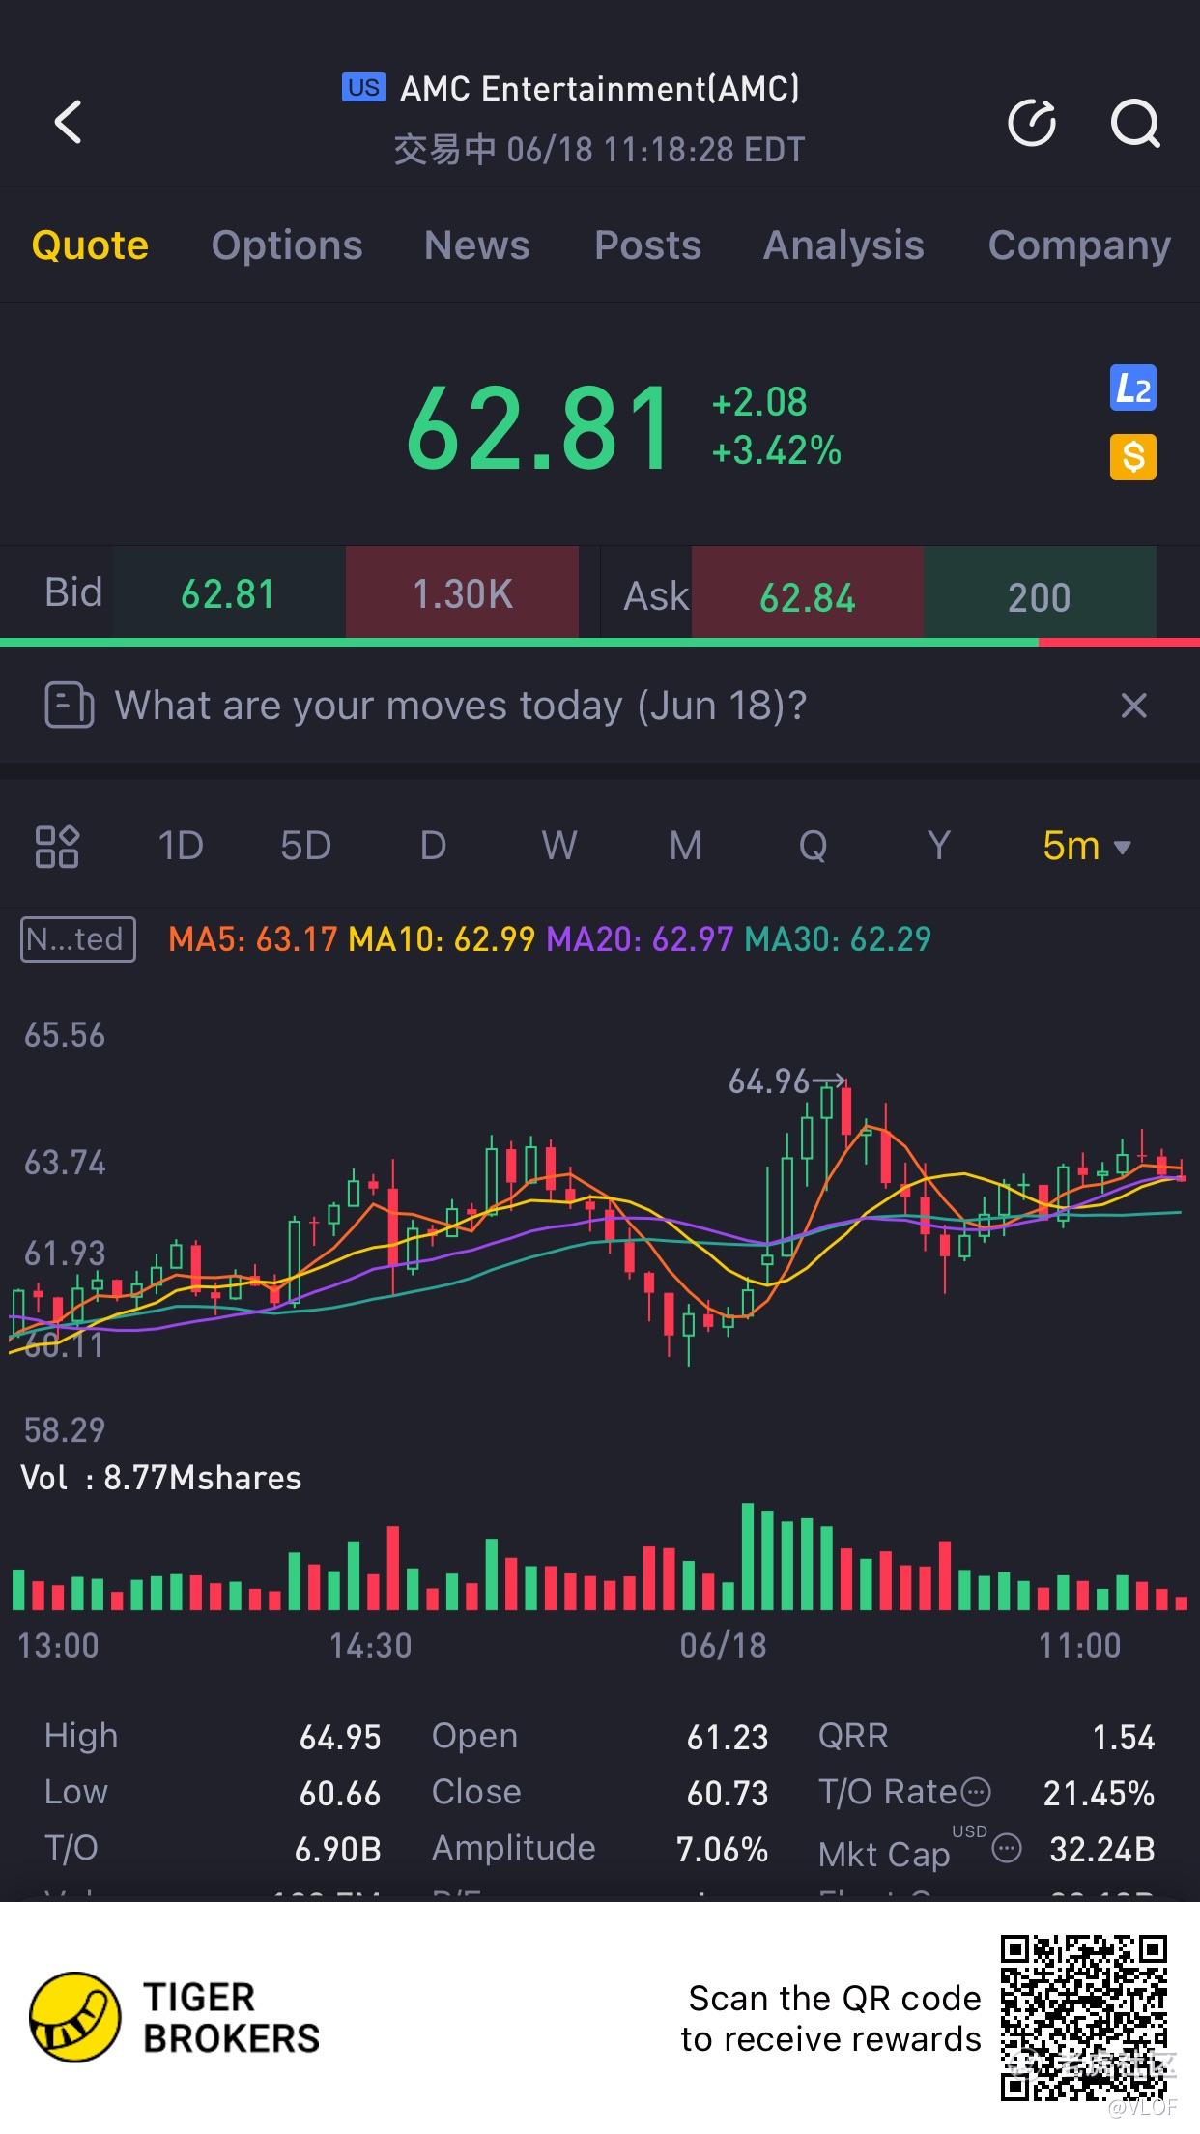Tap the +3.42% change value
The width and height of the screenshot is (1200, 2134).
tap(777, 450)
